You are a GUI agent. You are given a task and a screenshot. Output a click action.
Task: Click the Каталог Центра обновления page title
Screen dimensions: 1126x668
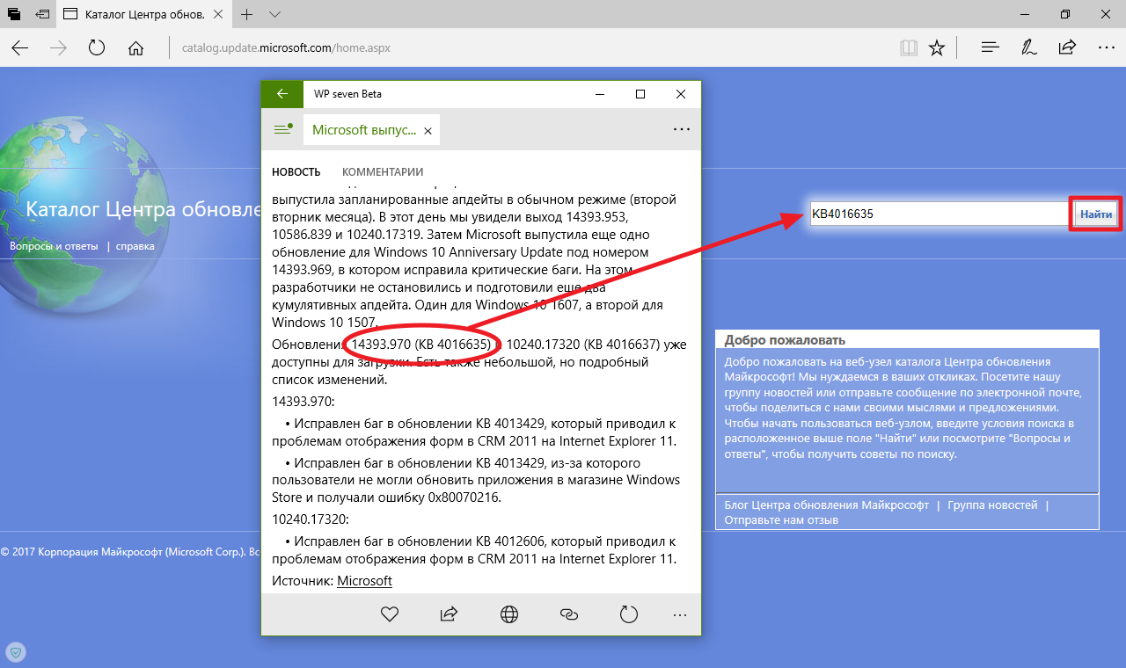coord(143,209)
